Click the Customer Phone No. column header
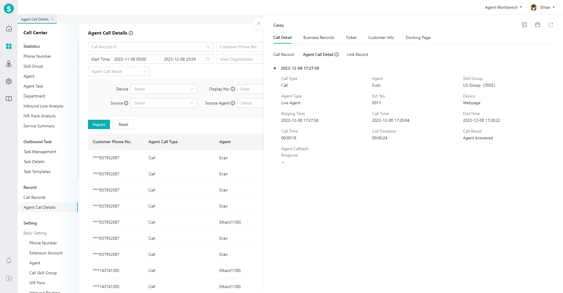The width and height of the screenshot is (563, 293). [x=112, y=142]
